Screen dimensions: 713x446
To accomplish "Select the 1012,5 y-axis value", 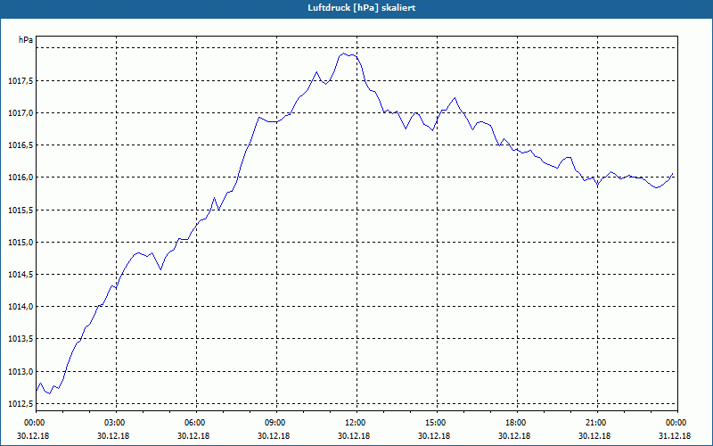I will (x=20, y=404).
